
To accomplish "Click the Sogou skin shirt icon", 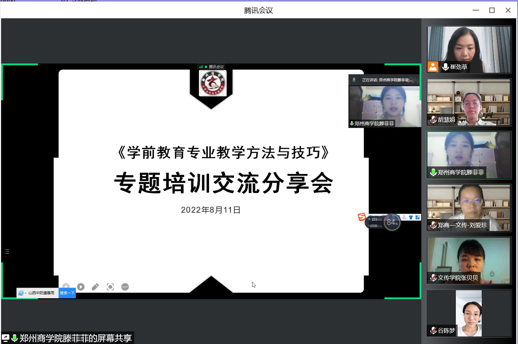I will coord(411,217).
